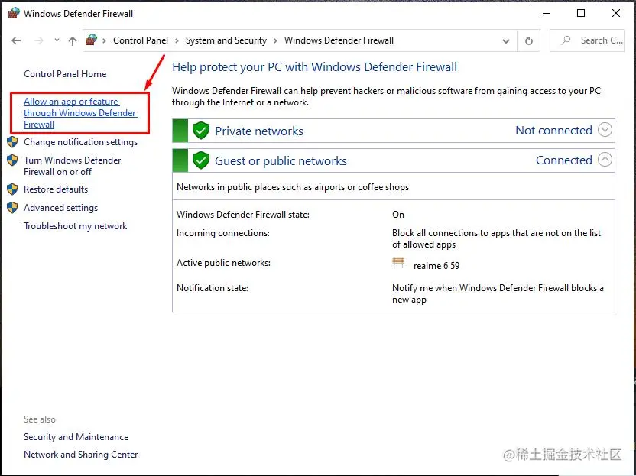The width and height of the screenshot is (636, 476).
Task: Select the realme 6 59 network name
Action: (x=436, y=266)
